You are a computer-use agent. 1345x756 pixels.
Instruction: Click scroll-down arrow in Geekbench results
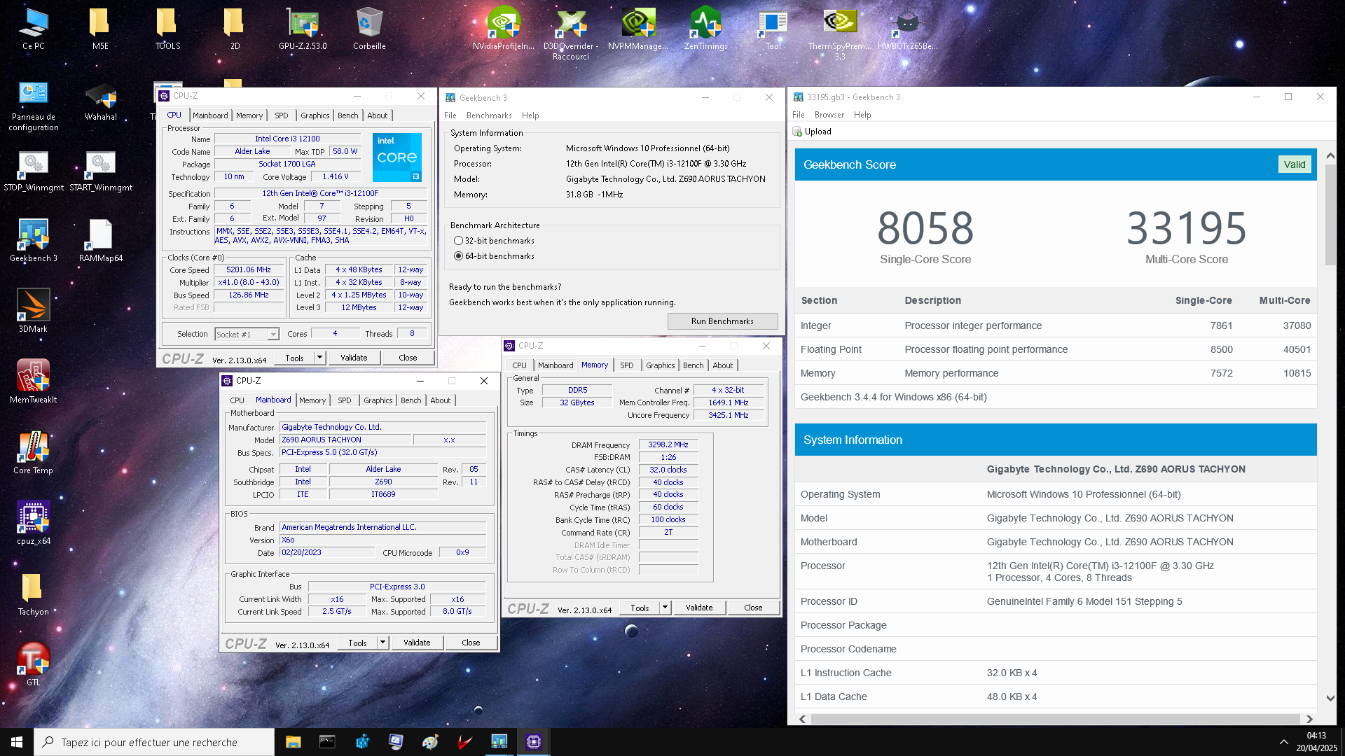tap(1330, 698)
